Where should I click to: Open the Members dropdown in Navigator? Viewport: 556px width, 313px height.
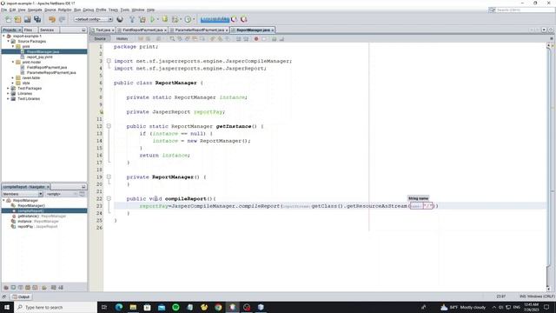[23, 194]
